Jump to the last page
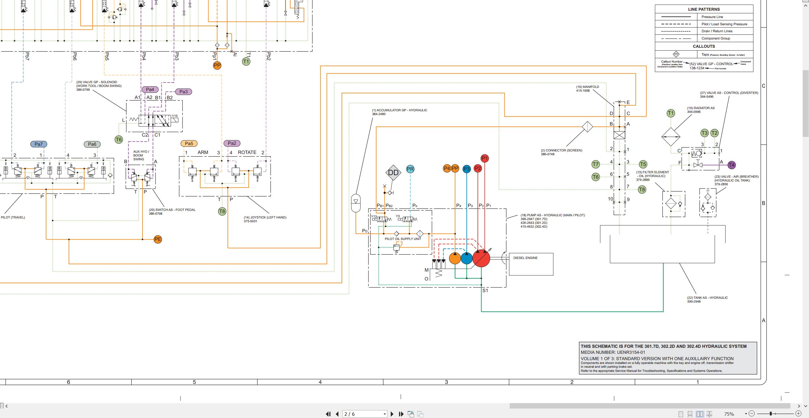The height and width of the screenshot is (418, 809). [x=401, y=414]
